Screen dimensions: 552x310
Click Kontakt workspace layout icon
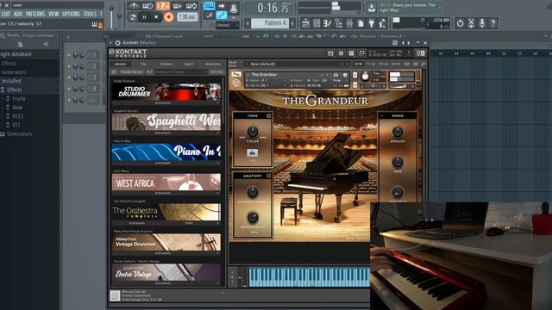pyautogui.click(x=351, y=53)
